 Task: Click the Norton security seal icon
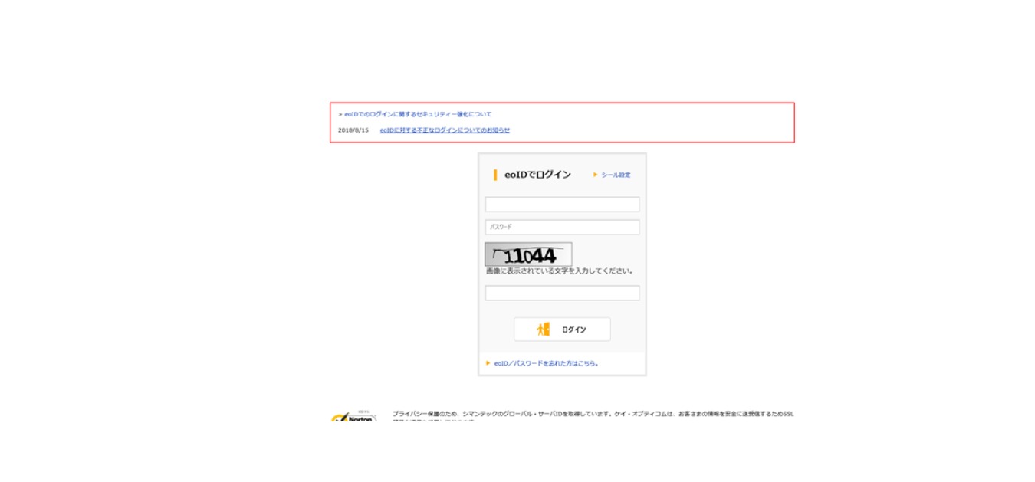353,418
